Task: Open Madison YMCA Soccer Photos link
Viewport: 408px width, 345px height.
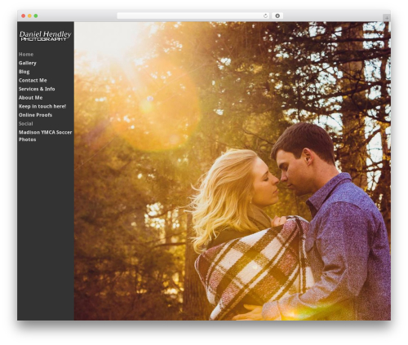Action: pyautogui.click(x=45, y=136)
